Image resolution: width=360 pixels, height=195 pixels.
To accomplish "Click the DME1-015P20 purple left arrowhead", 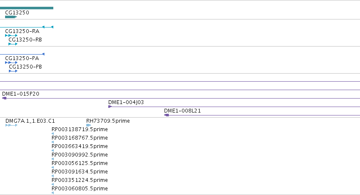I will click(4, 98).
